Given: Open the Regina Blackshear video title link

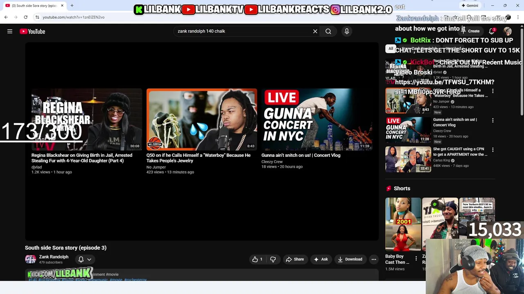Looking at the screenshot, I should click(x=82, y=158).
